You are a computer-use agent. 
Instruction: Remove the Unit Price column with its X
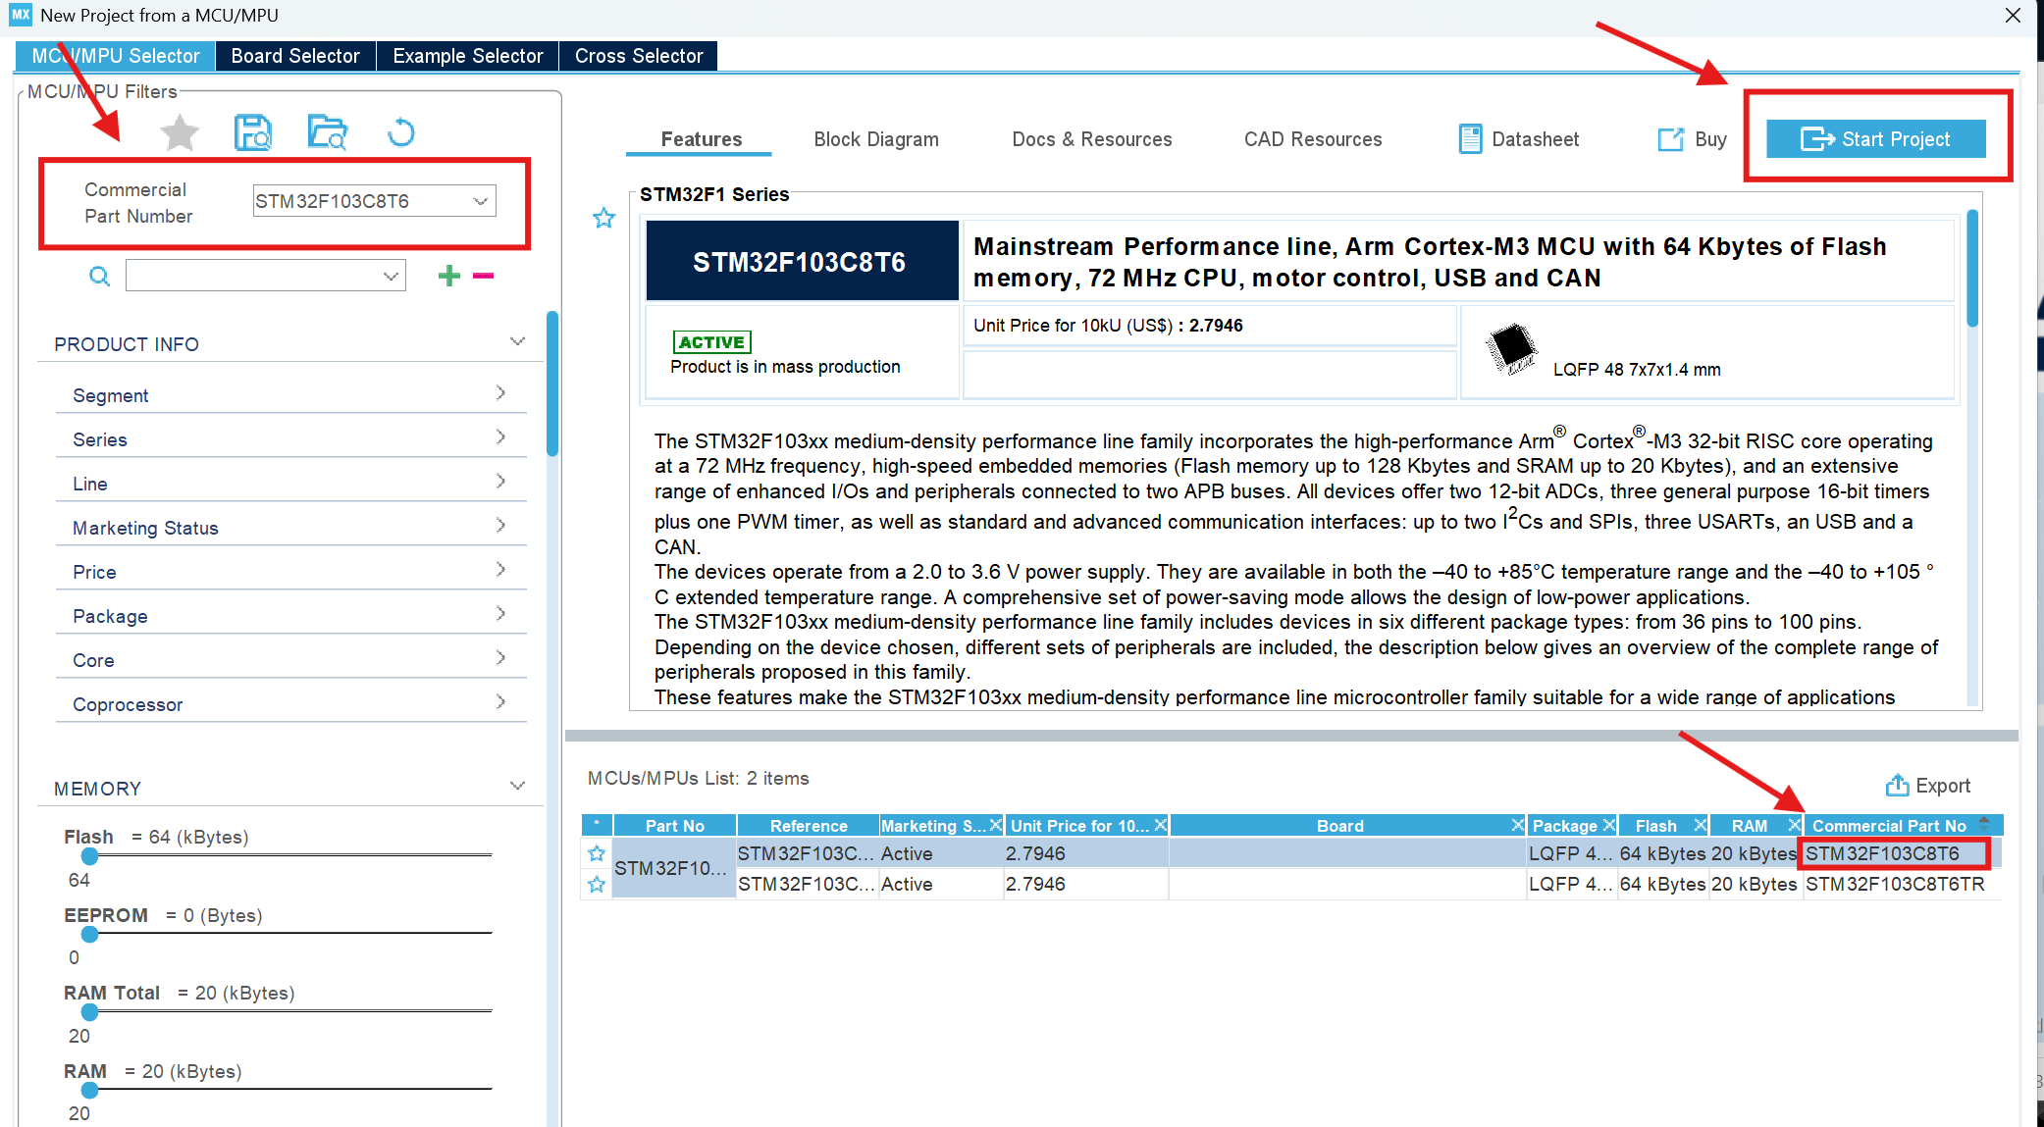pos(1160,825)
